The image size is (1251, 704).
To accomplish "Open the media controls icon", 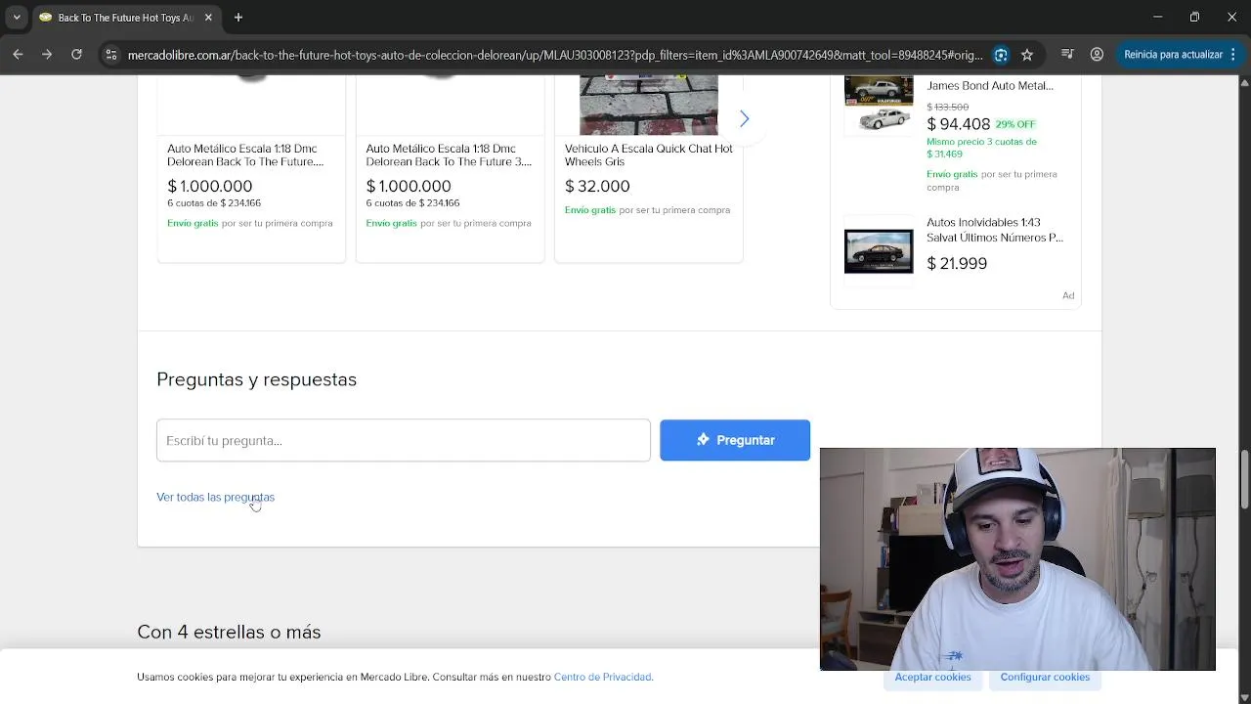I will point(1067,55).
